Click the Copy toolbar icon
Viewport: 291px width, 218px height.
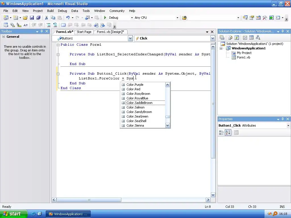53,18
